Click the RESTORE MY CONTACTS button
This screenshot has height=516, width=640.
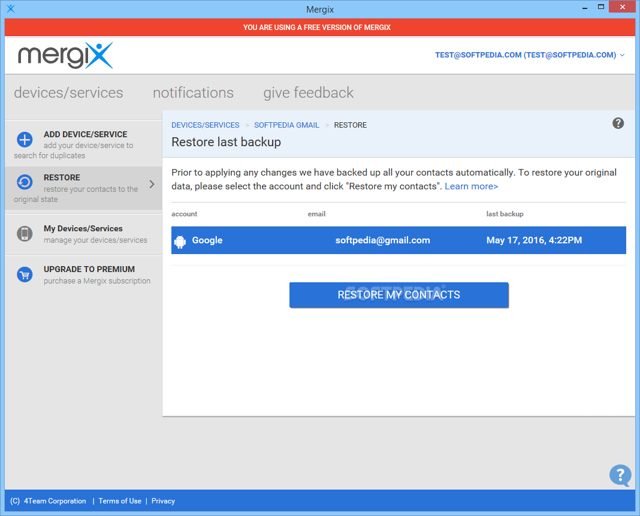click(x=399, y=295)
